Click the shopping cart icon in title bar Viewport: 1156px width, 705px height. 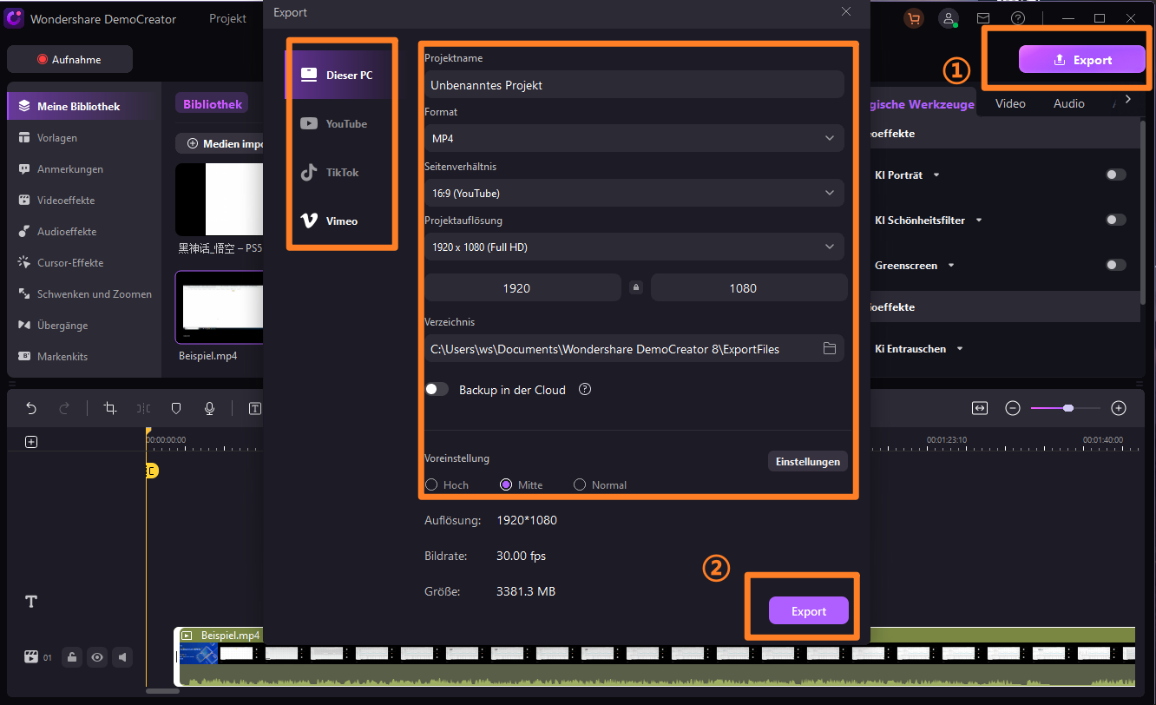coord(913,18)
